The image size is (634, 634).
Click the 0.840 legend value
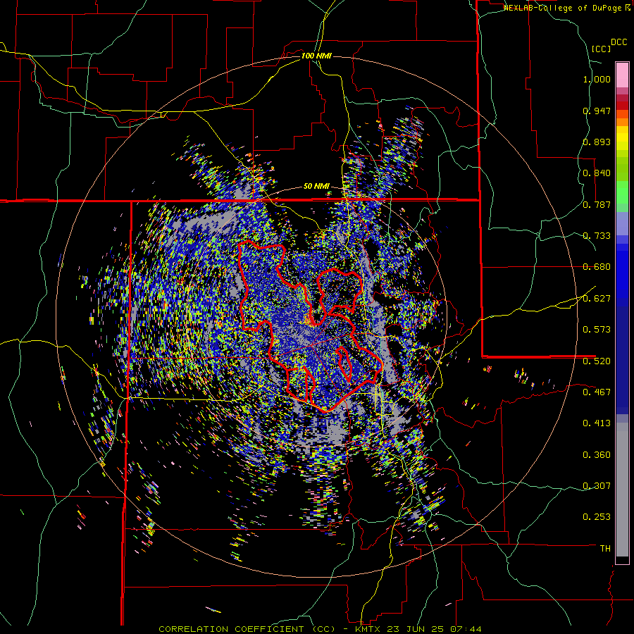pyautogui.click(x=597, y=173)
